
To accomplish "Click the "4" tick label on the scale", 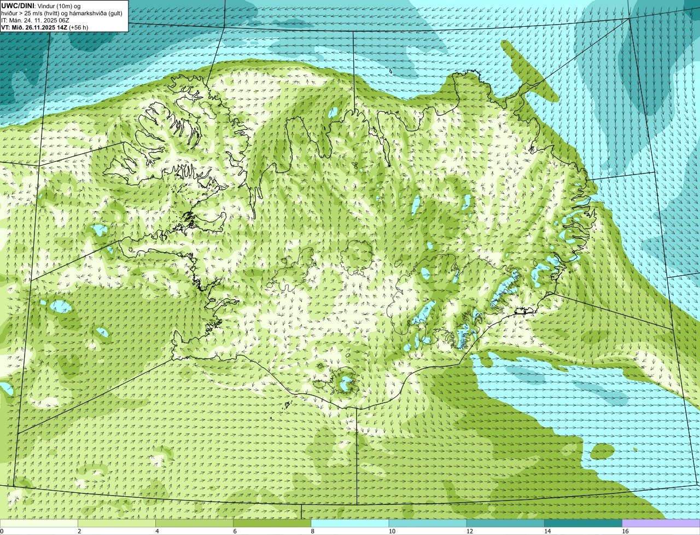I will pyautogui.click(x=157, y=531).
